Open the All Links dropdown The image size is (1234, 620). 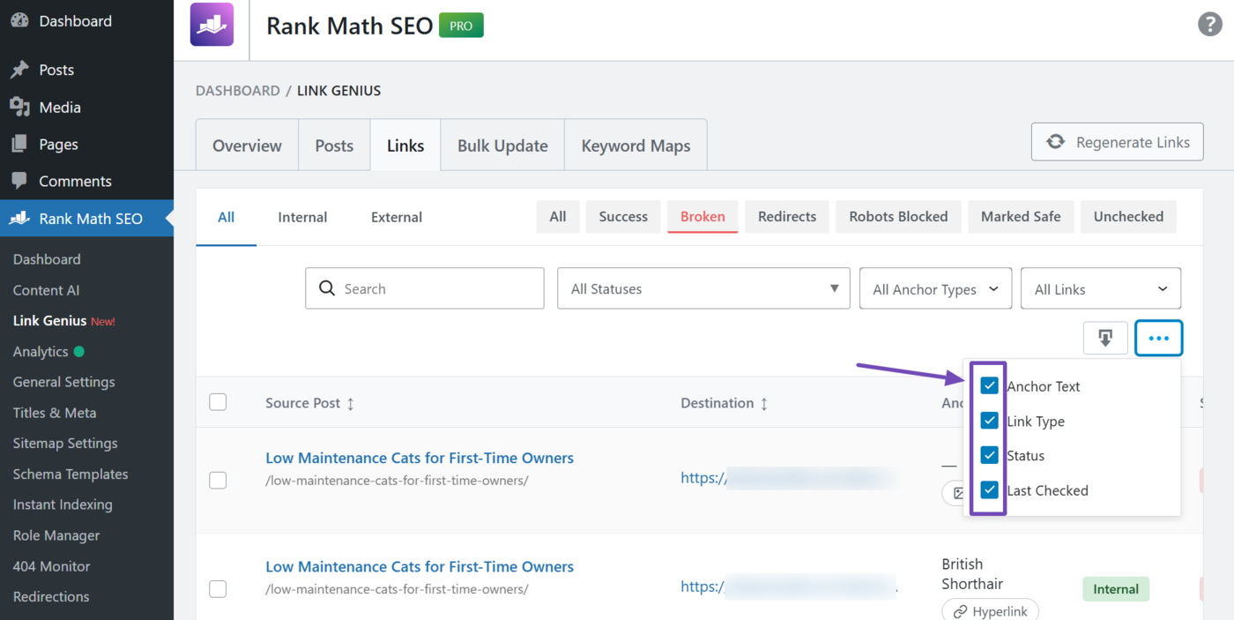(x=1100, y=288)
